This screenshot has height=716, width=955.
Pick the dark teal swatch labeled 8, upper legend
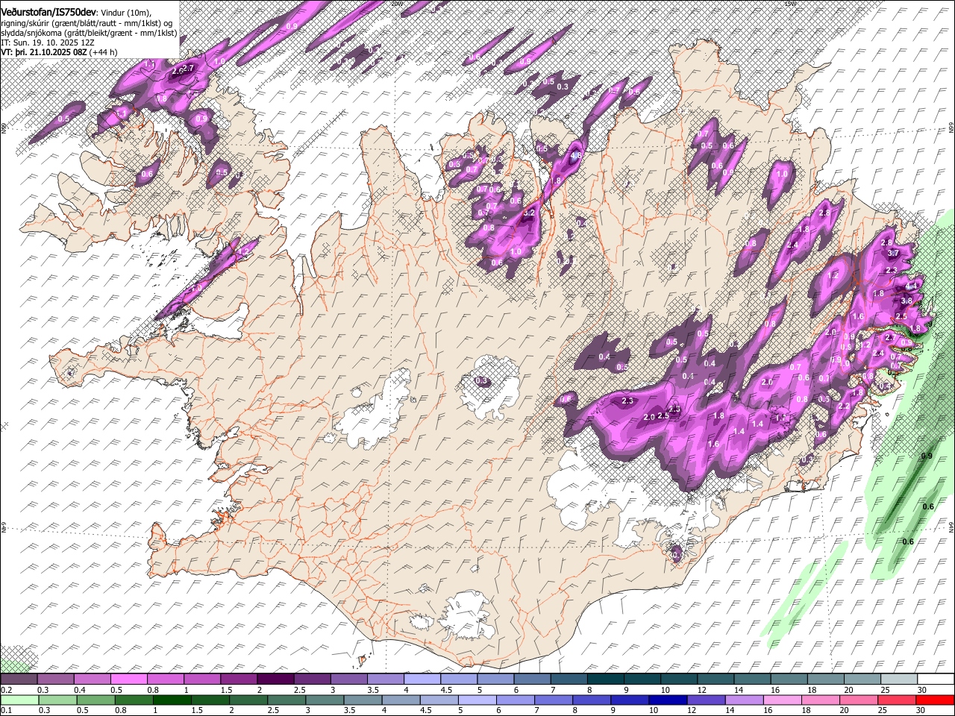click(606, 679)
